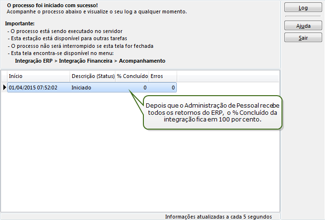Screen dimensions: 325x220
Task: Select the % Concluído column header
Action: coord(132,76)
